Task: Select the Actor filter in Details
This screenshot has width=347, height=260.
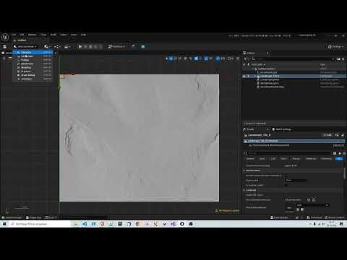Action: tap(262, 159)
